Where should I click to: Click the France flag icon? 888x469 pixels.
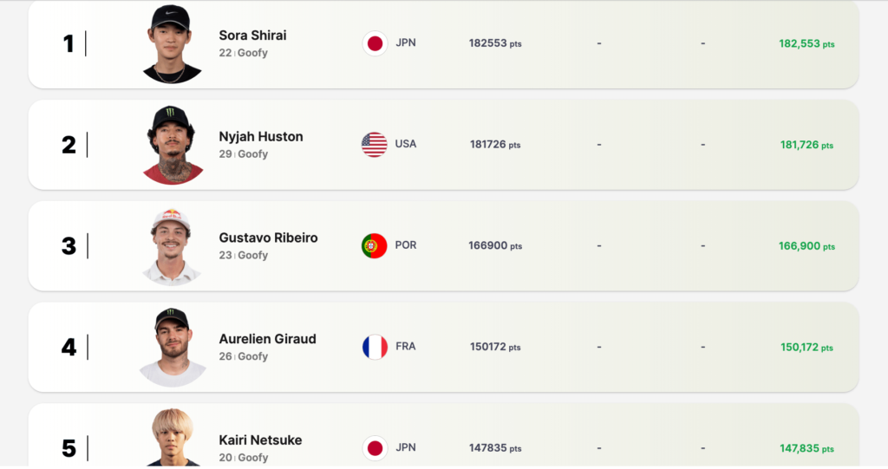coord(375,348)
